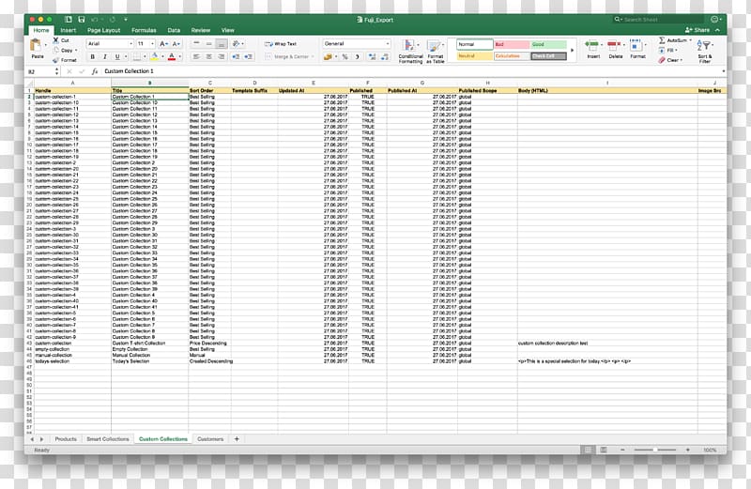Toggle bottom vertical alignment

(x=221, y=43)
